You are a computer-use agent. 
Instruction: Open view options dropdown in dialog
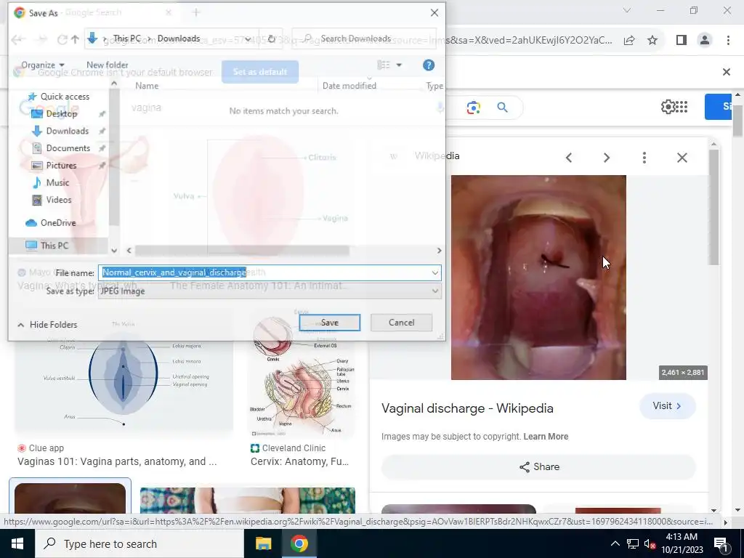coord(399,65)
